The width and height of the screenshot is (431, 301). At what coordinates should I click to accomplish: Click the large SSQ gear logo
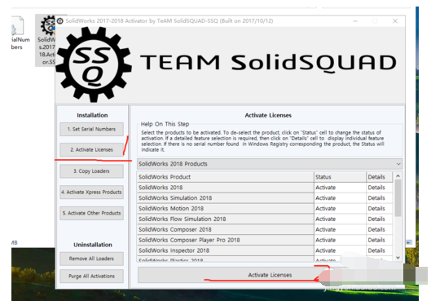click(94, 64)
